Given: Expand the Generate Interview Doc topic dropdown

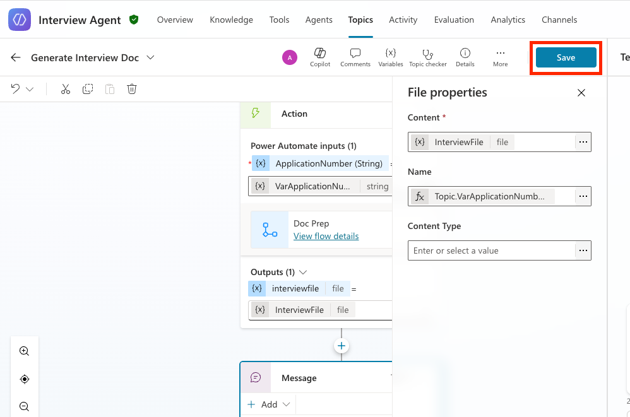Looking at the screenshot, I should pyautogui.click(x=150, y=57).
